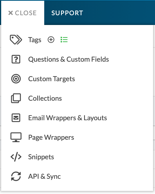
Task: Click the API sync arrows icon
Action: [x=16, y=176]
